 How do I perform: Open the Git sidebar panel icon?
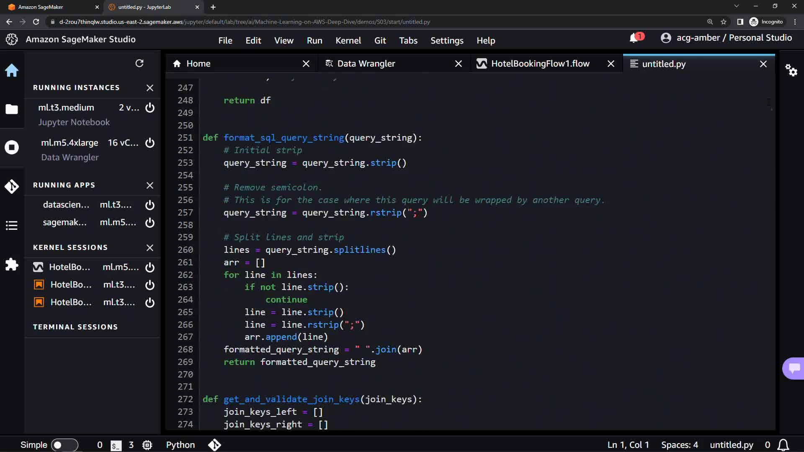pyautogui.click(x=12, y=186)
